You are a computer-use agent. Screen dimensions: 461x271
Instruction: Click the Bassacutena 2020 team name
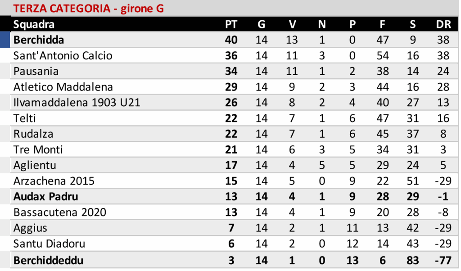pos(60,212)
